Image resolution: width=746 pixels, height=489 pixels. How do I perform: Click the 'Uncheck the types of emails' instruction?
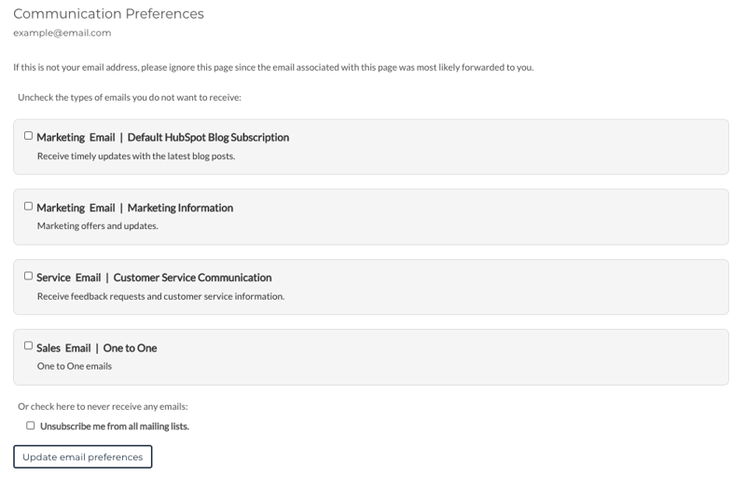130,97
